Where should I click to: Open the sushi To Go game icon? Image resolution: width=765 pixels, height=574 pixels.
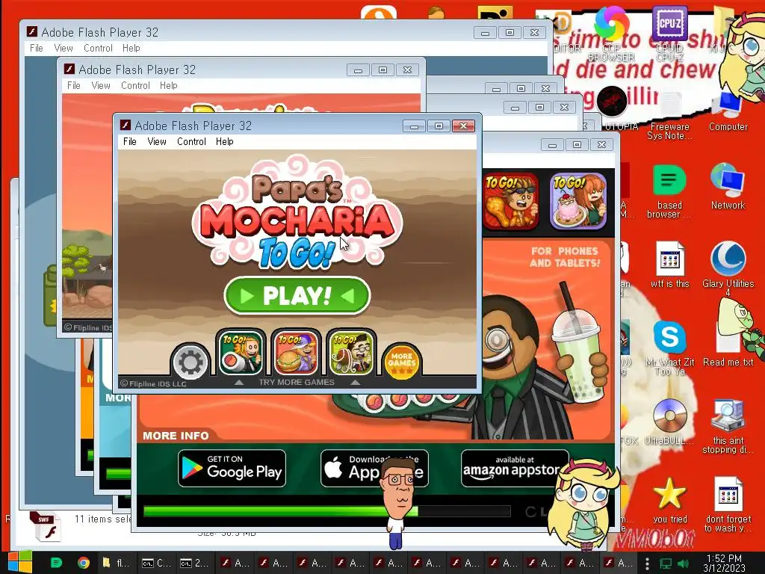tap(241, 353)
